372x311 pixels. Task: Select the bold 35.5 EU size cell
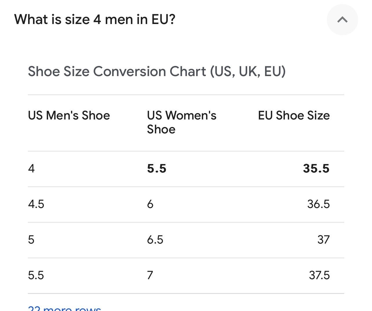click(x=316, y=169)
